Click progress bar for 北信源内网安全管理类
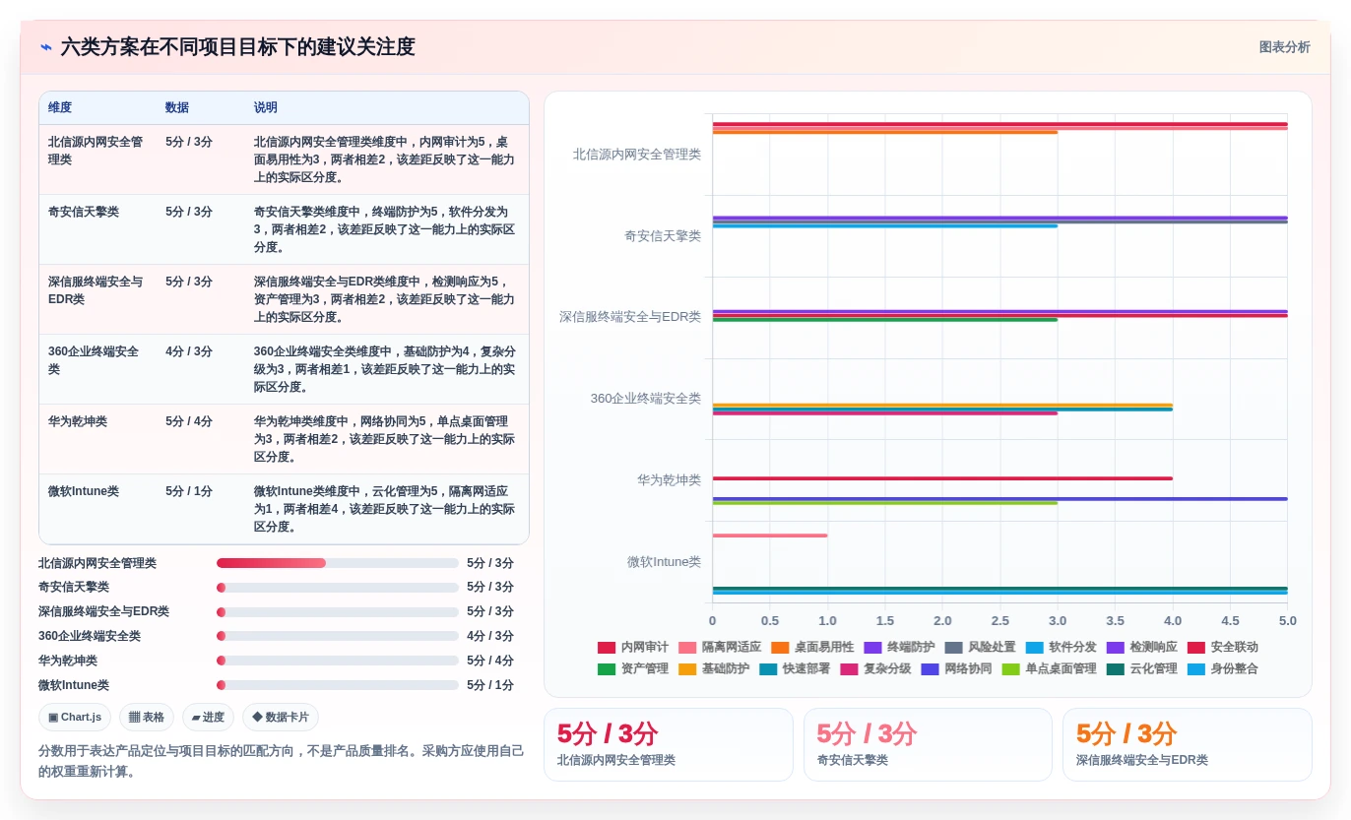The image size is (1351, 820). click(x=338, y=563)
